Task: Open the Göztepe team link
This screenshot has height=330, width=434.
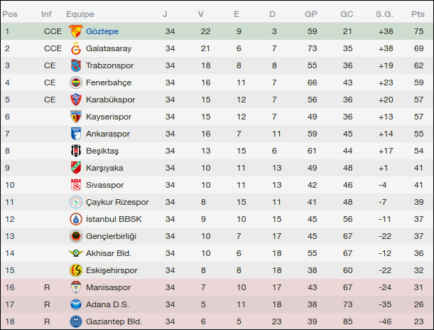Action: [102, 31]
